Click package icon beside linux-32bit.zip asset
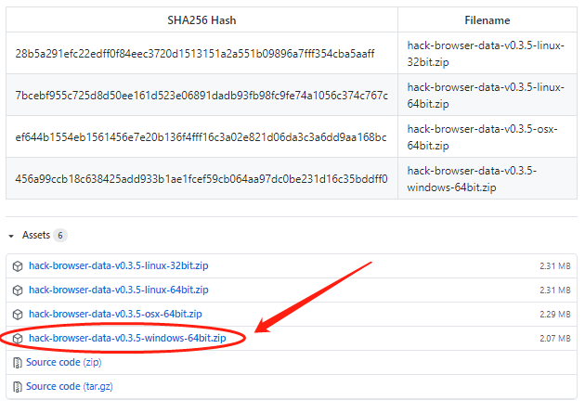Screen dimensions: 585x413 (x=18, y=265)
